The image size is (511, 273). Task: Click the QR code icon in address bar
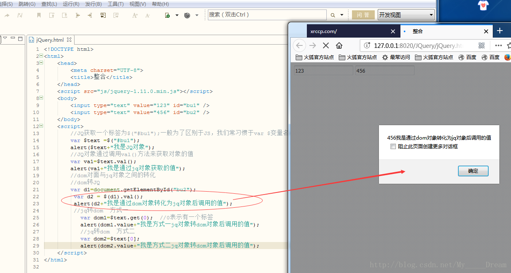tap(482, 45)
